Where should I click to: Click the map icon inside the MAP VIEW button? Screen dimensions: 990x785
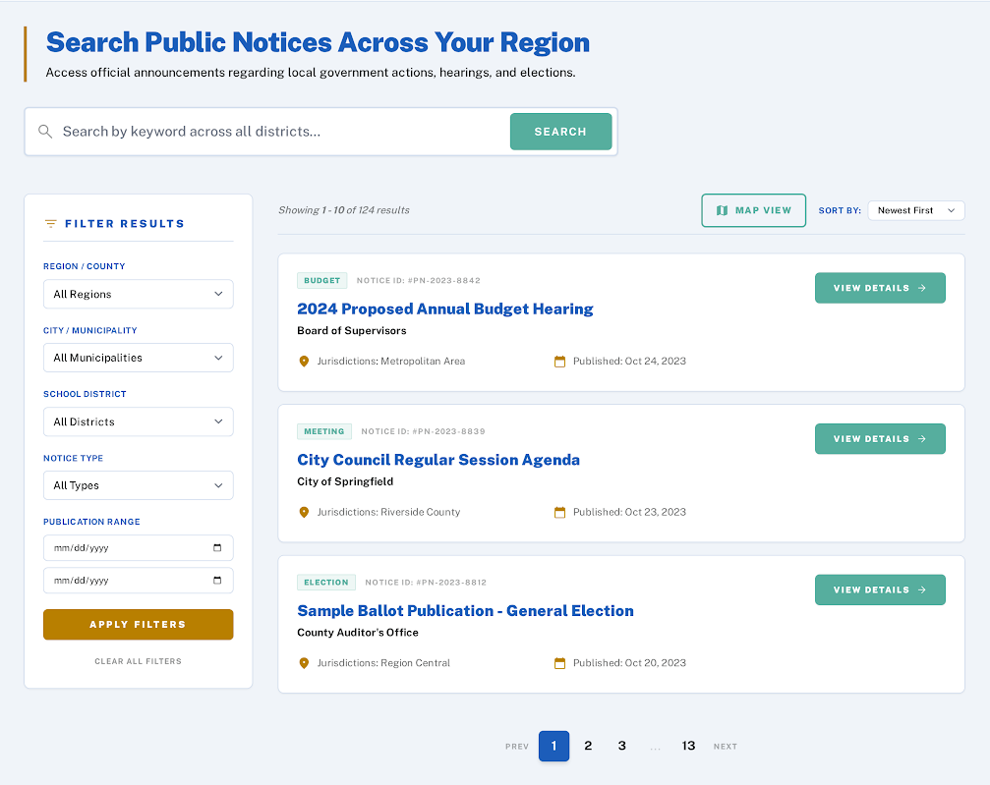pos(725,209)
